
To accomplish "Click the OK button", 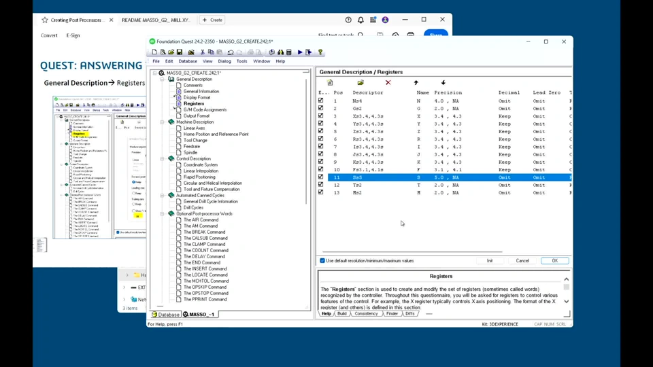I will (554, 261).
